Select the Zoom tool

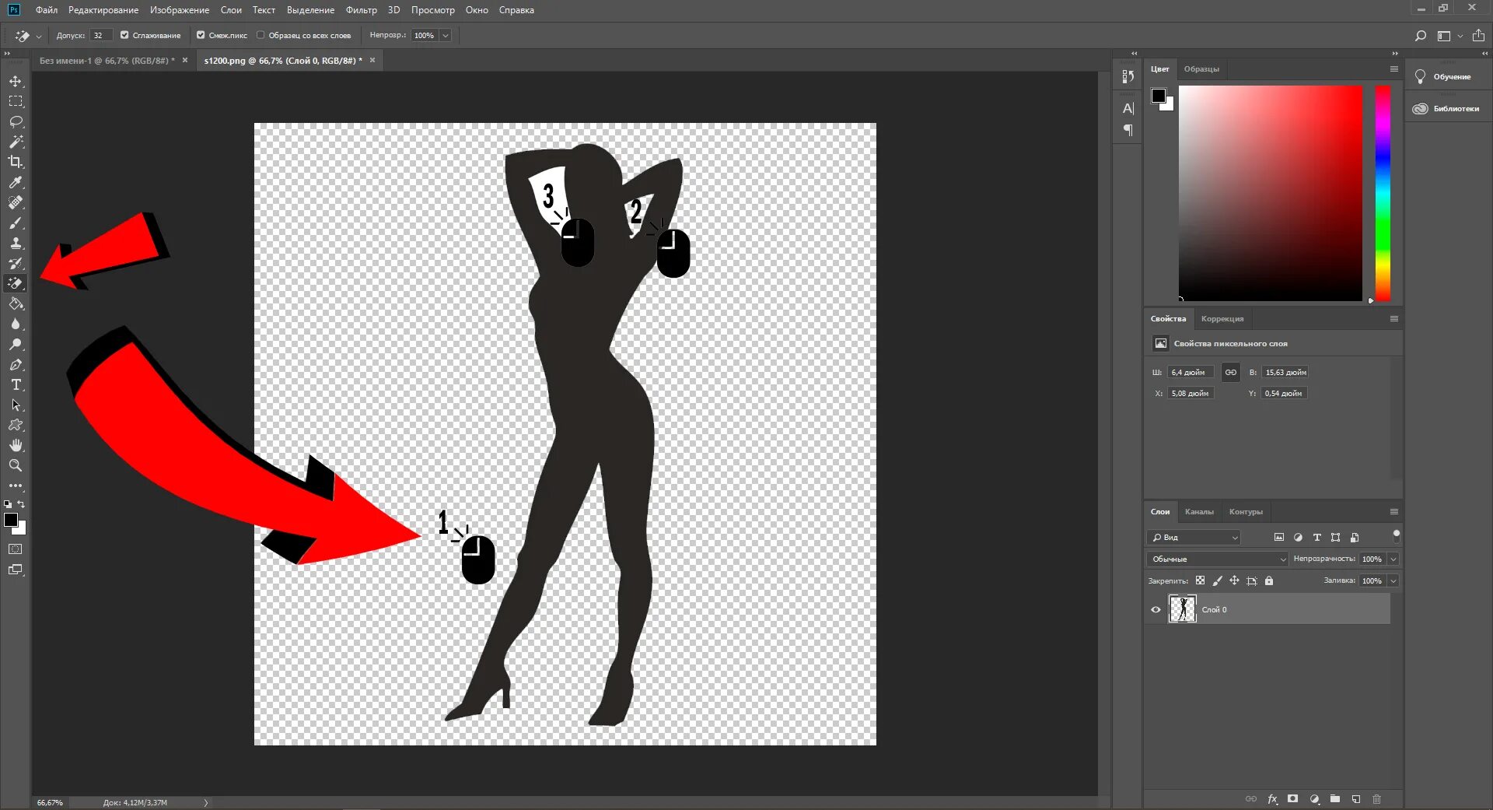(x=16, y=466)
